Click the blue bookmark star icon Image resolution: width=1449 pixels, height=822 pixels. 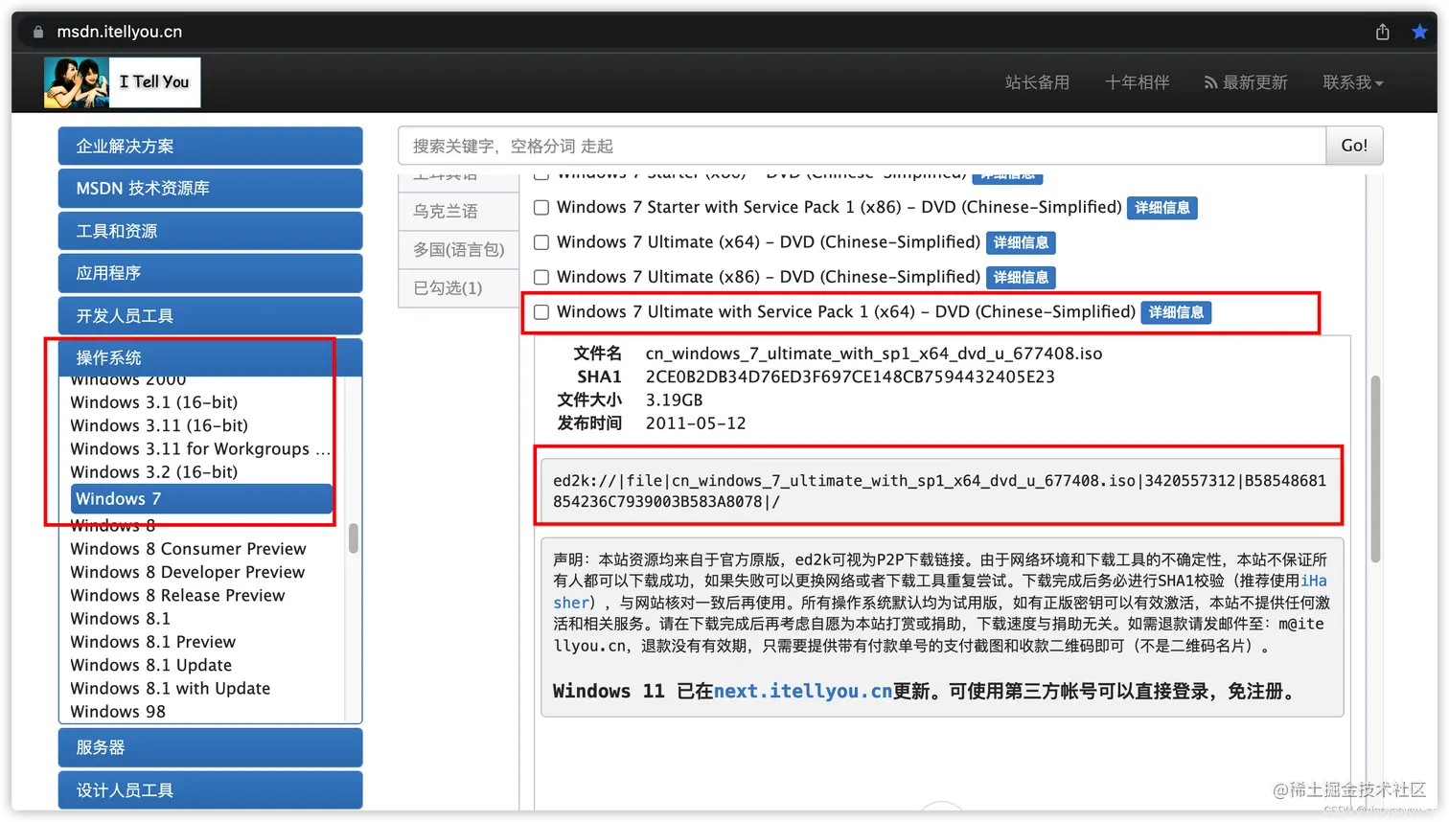(1419, 32)
